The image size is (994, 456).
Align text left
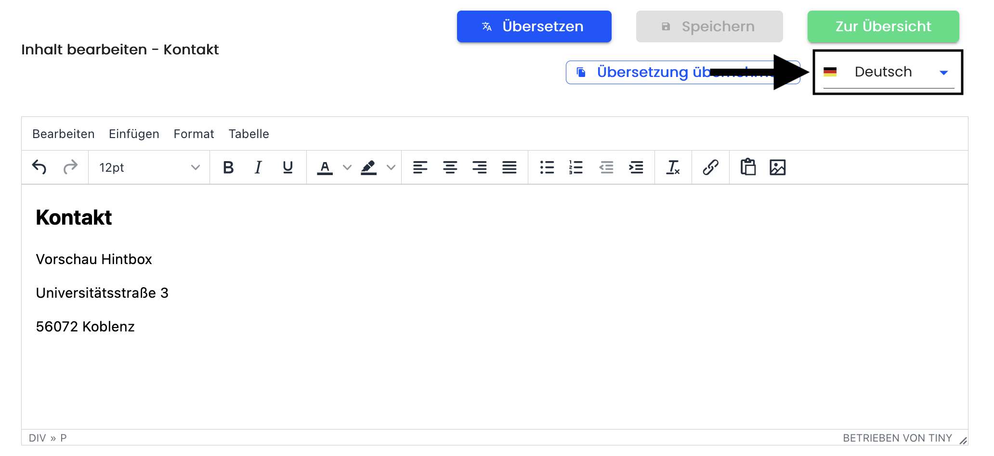point(420,167)
